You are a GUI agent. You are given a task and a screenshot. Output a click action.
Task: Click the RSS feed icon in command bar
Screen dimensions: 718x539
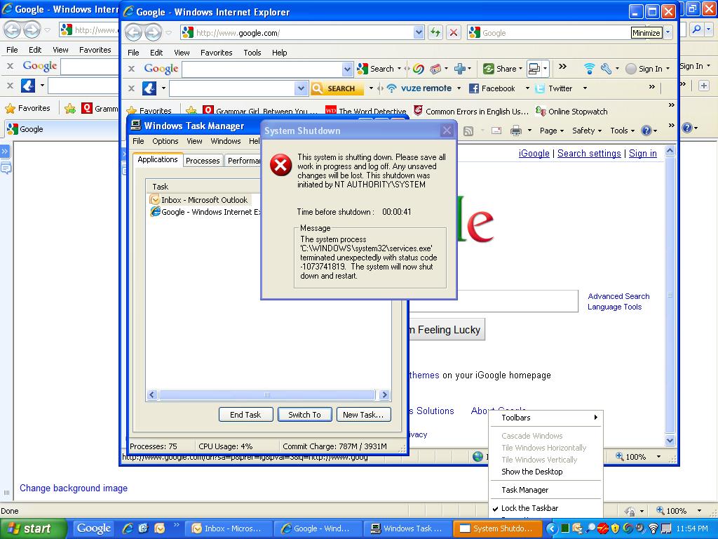pos(468,131)
